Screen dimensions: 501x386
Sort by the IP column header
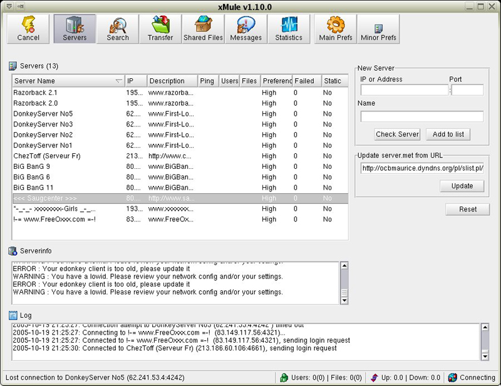coord(136,81)
